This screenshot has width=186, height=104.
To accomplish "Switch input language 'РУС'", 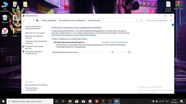I will (167, 101).
